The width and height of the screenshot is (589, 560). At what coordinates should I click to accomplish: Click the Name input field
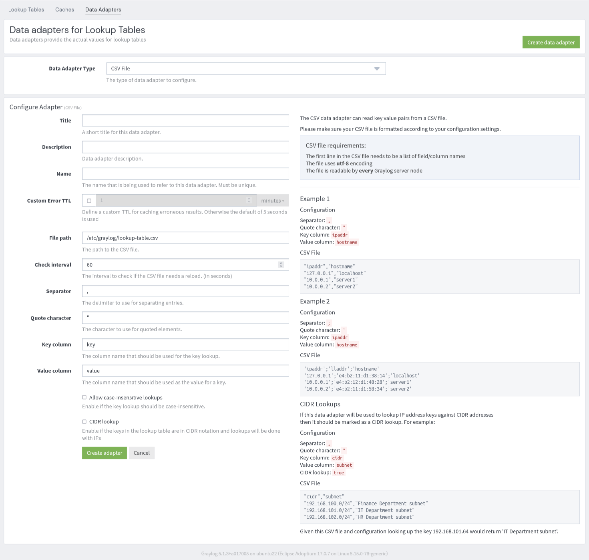pos(185,174)
